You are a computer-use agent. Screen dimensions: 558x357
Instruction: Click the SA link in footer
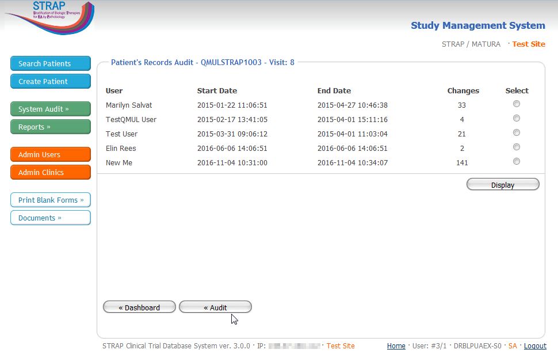(x=513, y=346)
